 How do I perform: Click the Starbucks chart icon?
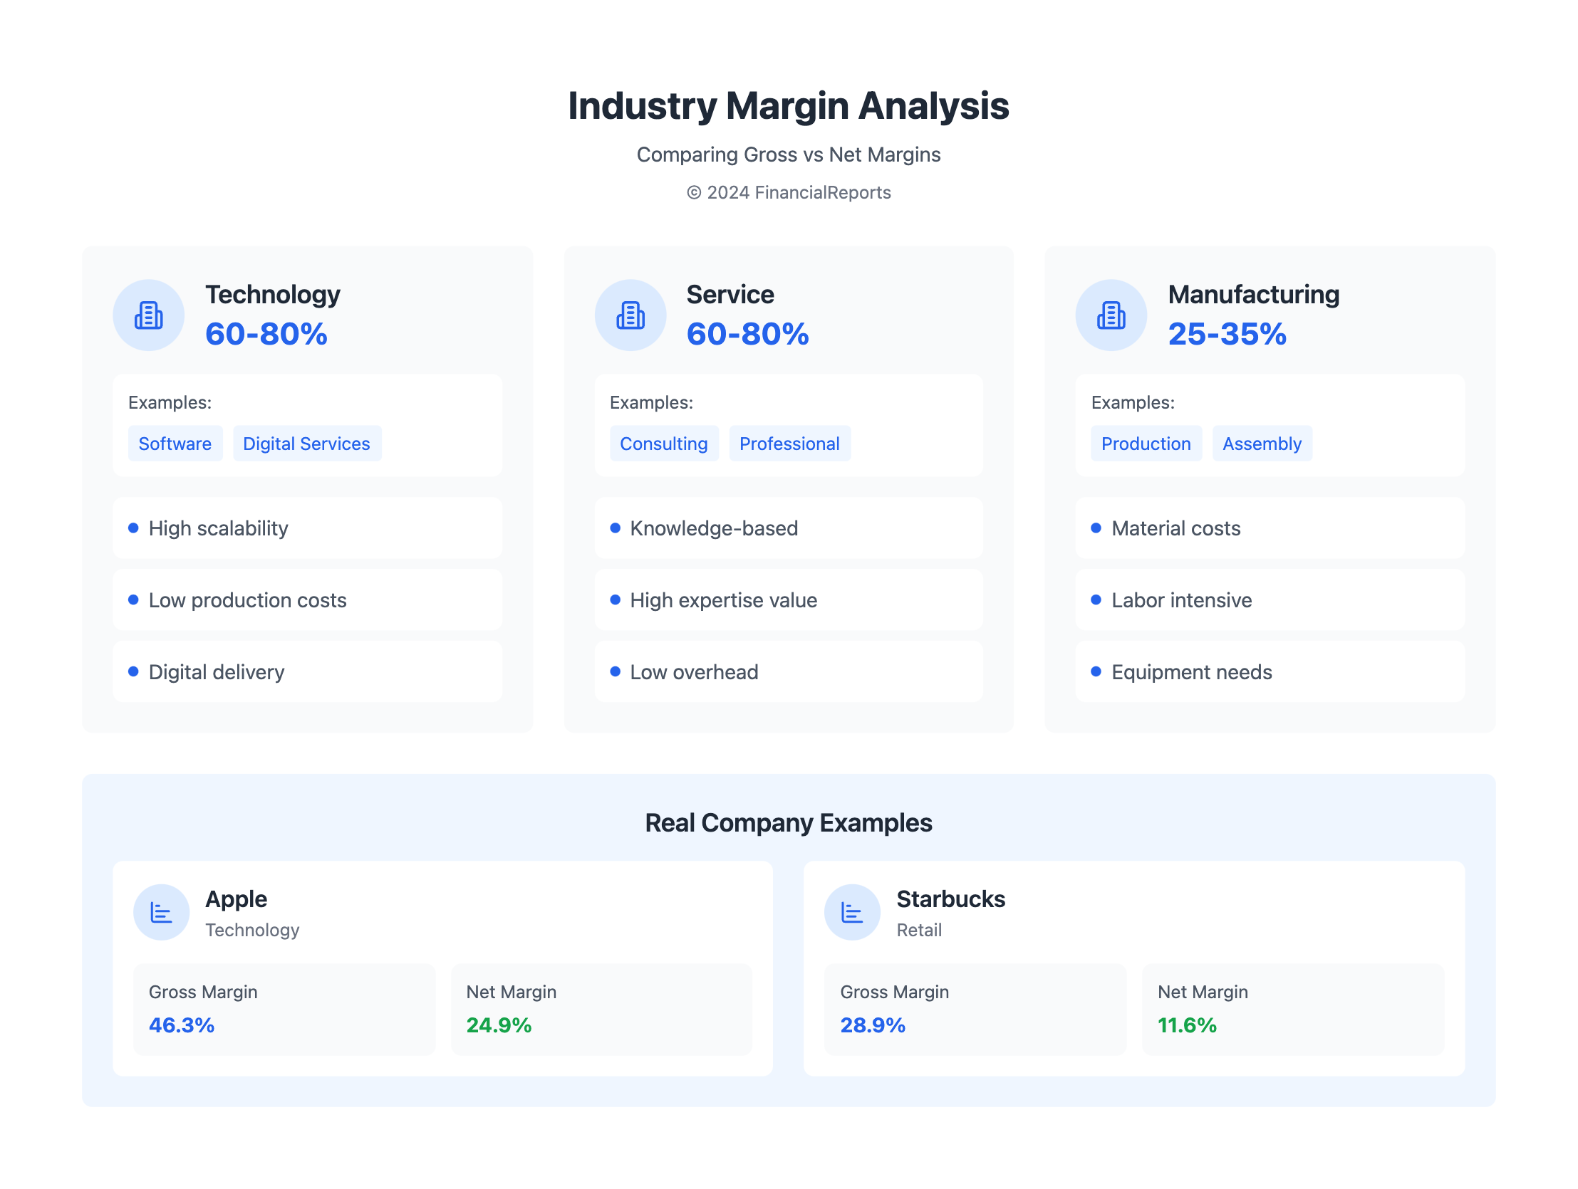tap(852, 913)
